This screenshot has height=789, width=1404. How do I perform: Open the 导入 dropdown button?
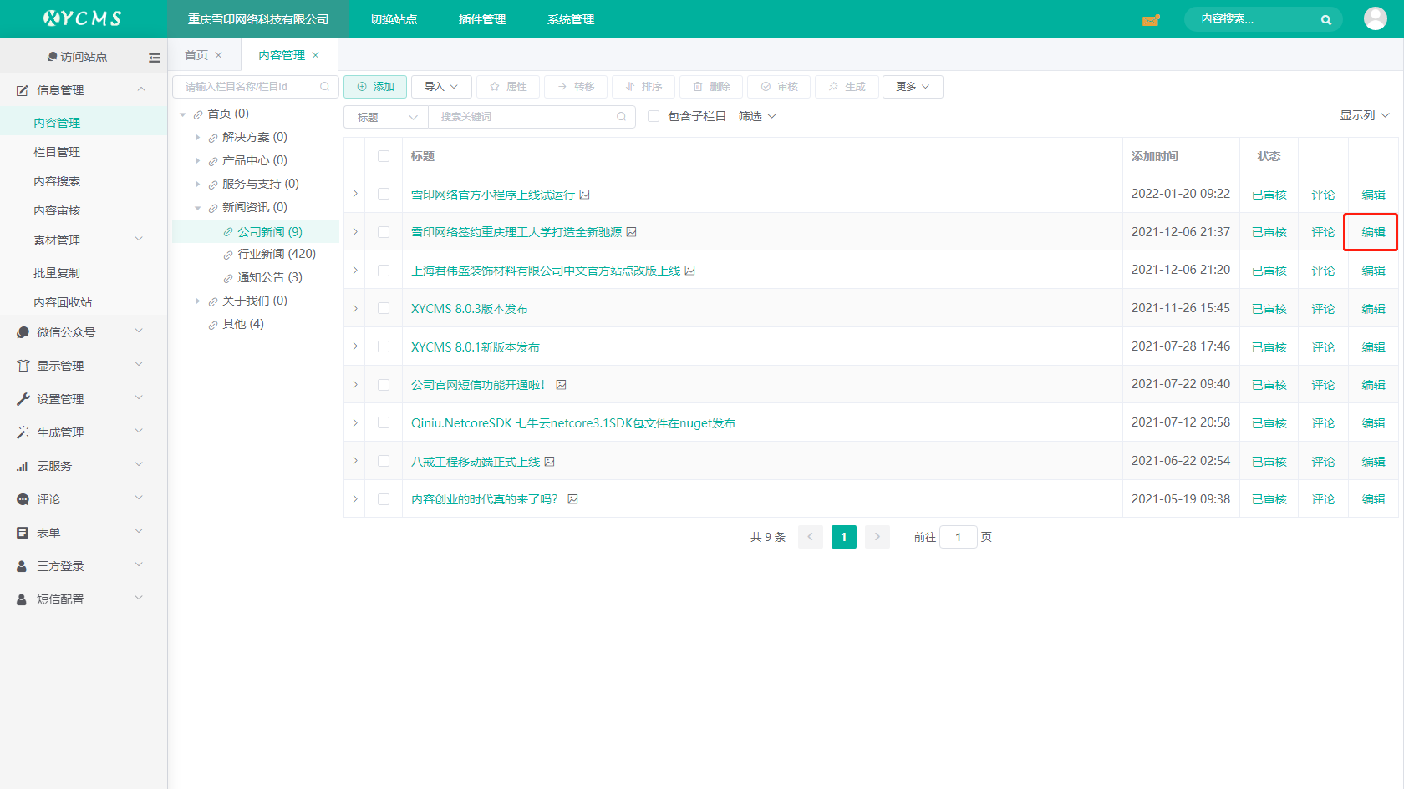(x=441, y=87)
